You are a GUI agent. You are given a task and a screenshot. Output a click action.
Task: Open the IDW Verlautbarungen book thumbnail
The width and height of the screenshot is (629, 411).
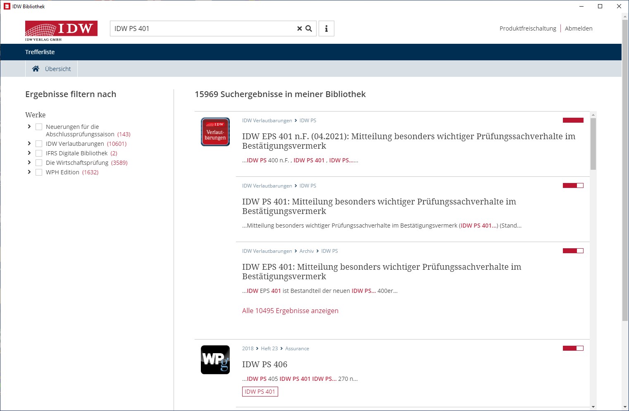215,132
